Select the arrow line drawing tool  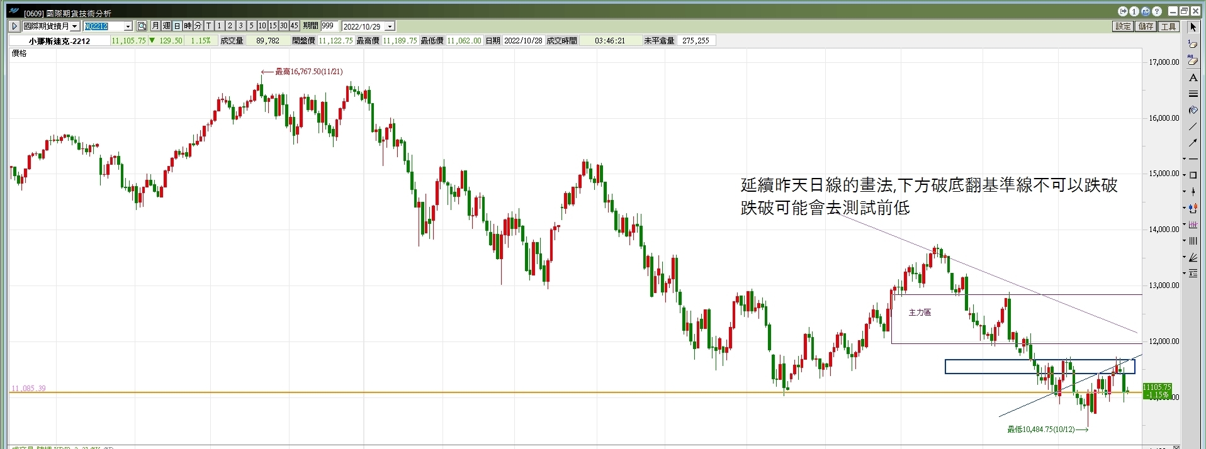click(x=1193, y=143)
